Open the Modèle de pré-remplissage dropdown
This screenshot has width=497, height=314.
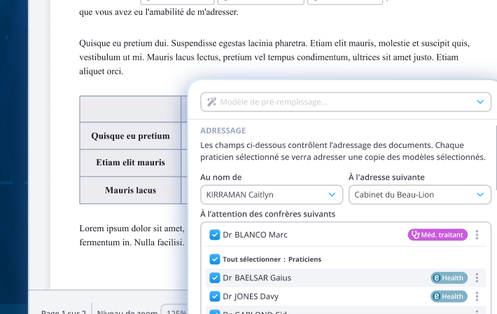[x=346, y=102]
